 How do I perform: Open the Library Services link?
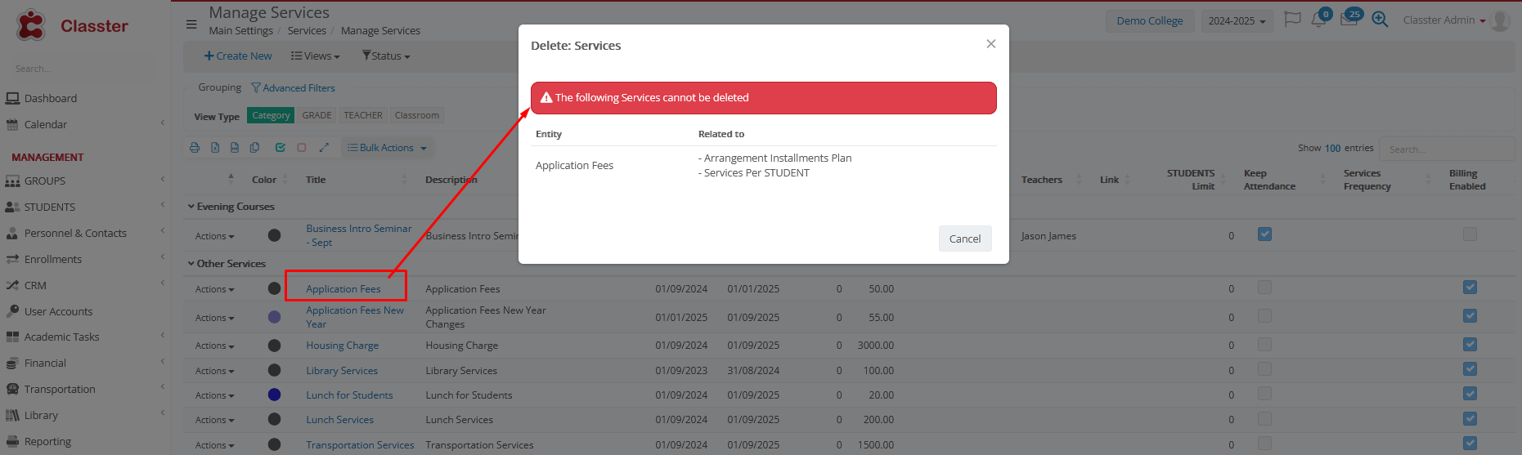(342, 371)
